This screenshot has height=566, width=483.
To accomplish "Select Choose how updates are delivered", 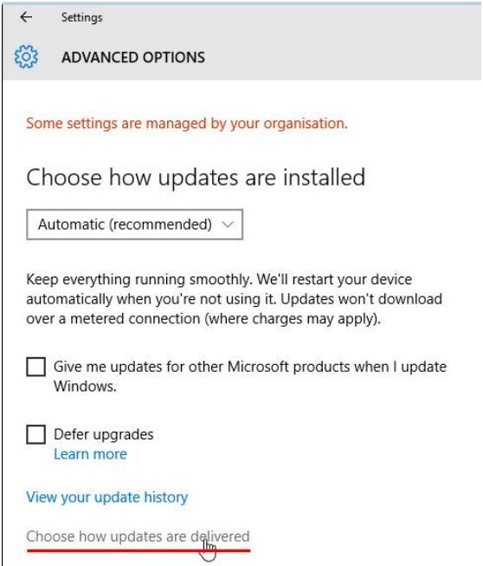I will 138,537.
